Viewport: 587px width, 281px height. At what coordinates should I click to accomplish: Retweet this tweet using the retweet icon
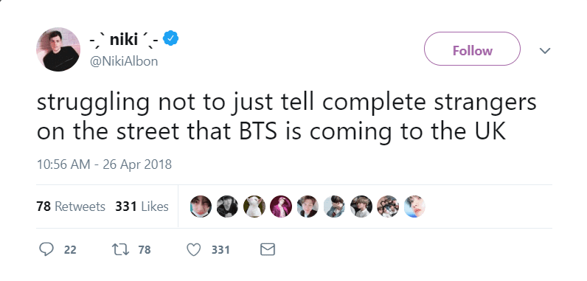[x=120, y=249]
